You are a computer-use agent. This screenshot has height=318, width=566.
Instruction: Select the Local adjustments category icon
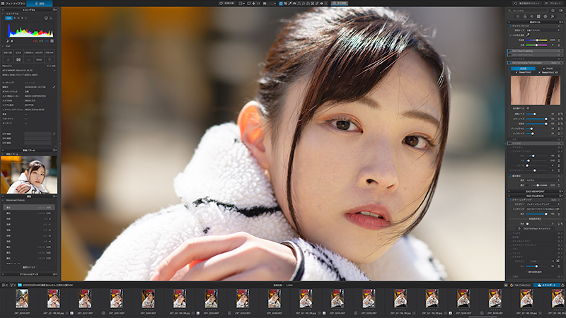pyautogui.click(x=545, y=16)
